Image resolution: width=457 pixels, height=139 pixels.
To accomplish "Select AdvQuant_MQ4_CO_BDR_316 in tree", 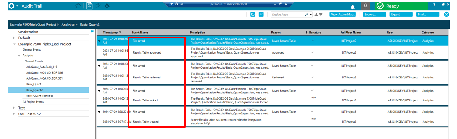I will pyautogui.click(x=45, y=72).
